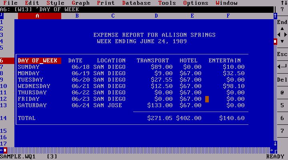Click the End button in mouse palette
Screen dimensions: 288x160
coord(282,22)
